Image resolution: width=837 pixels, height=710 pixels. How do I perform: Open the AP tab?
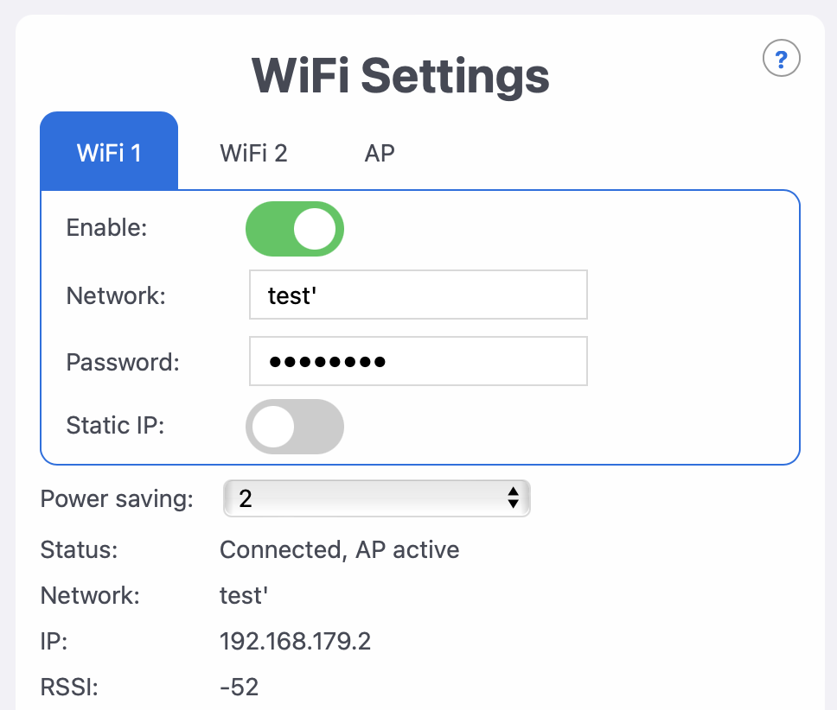pyautogui.click(x=379, y=153)
